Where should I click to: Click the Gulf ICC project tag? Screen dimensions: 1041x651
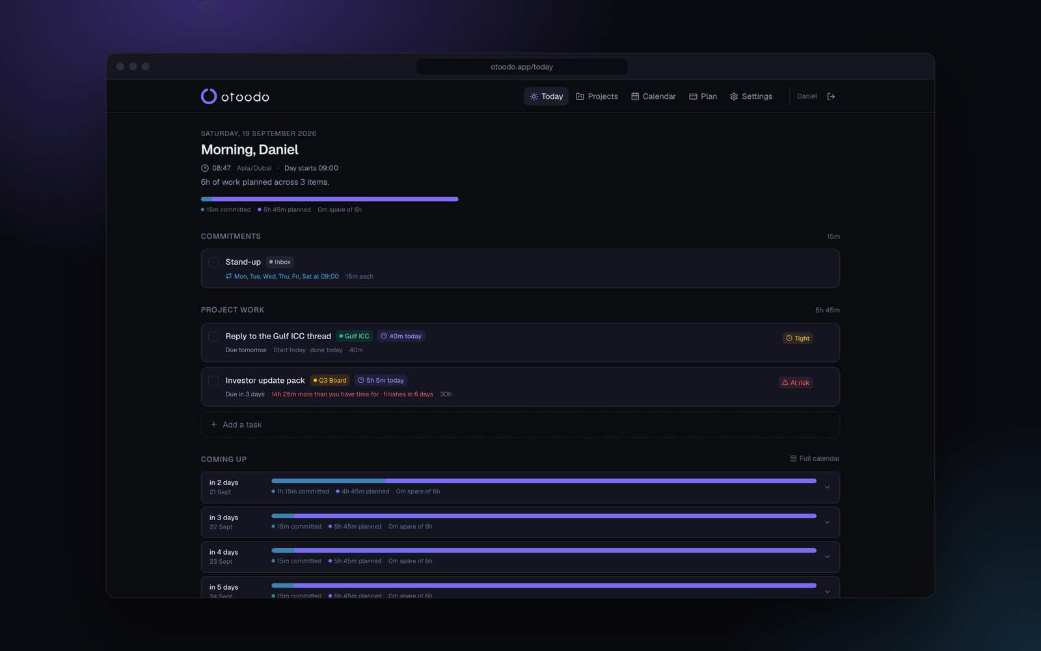(355, 336)
